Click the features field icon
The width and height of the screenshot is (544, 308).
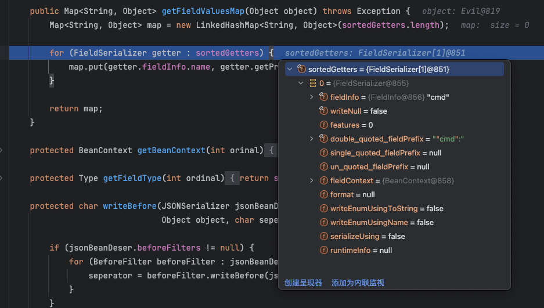(324, 125)
